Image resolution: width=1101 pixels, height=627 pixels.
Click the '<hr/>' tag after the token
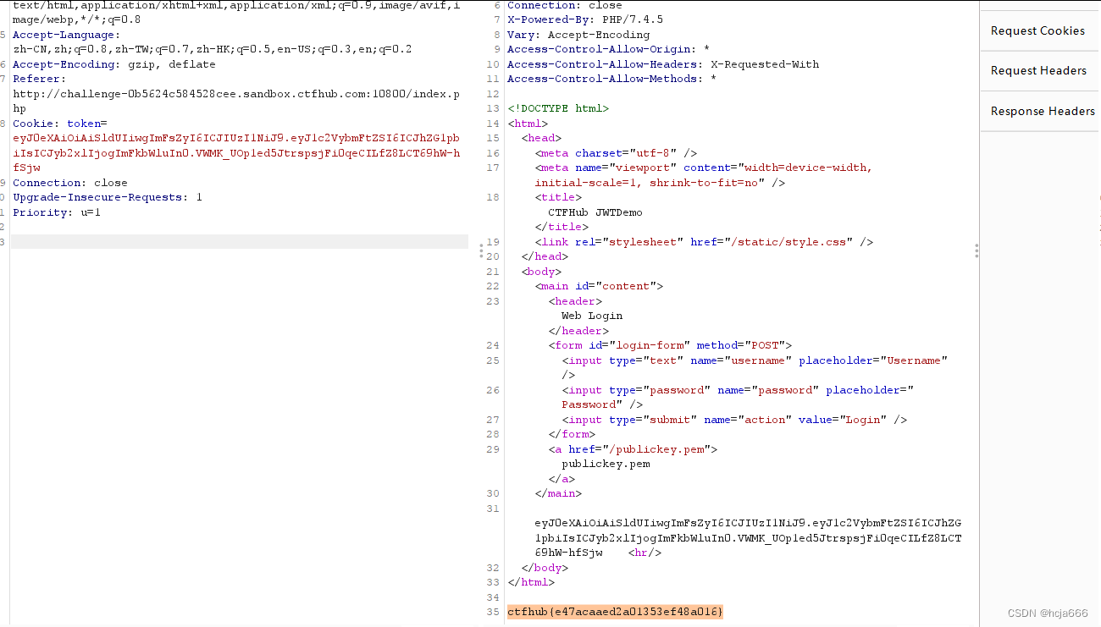[646, 553]
